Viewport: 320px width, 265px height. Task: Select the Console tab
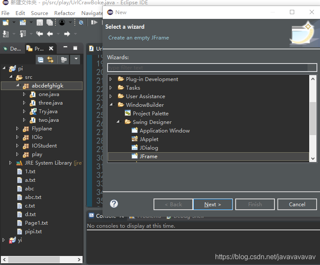(106, 216)
